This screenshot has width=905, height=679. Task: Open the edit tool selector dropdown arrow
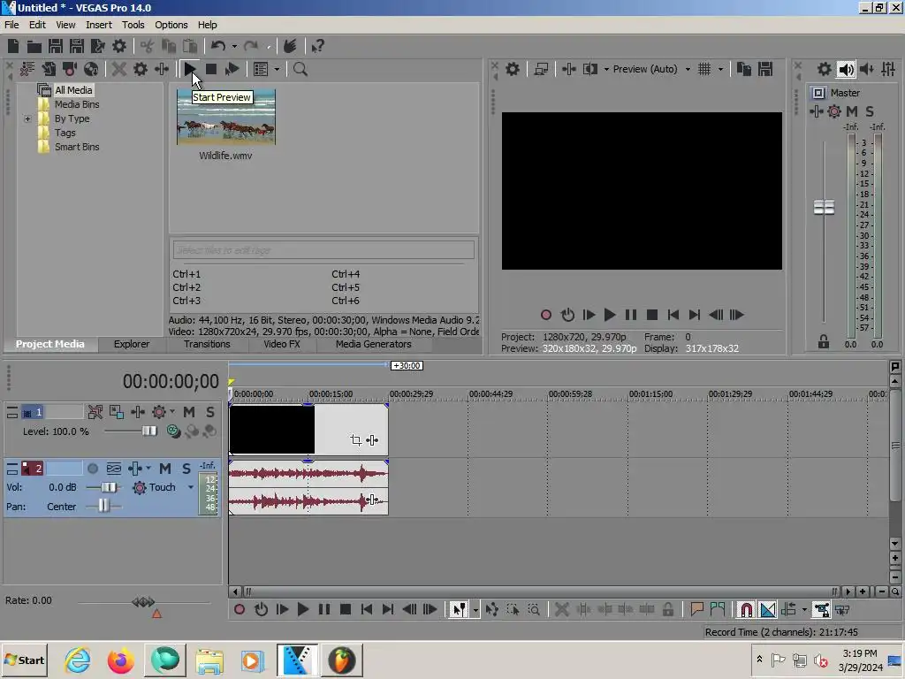[x=475, y=610]
